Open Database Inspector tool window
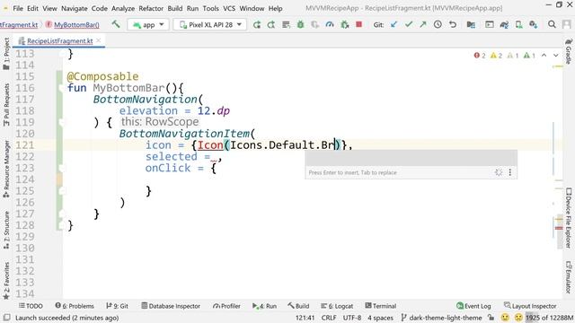 (171, 306)
